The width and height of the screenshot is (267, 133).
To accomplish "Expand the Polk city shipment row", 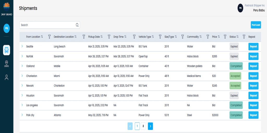I will pos(22,115).
